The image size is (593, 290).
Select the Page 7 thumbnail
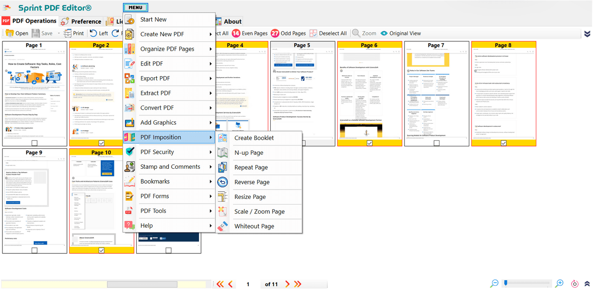tap(436, 93)
